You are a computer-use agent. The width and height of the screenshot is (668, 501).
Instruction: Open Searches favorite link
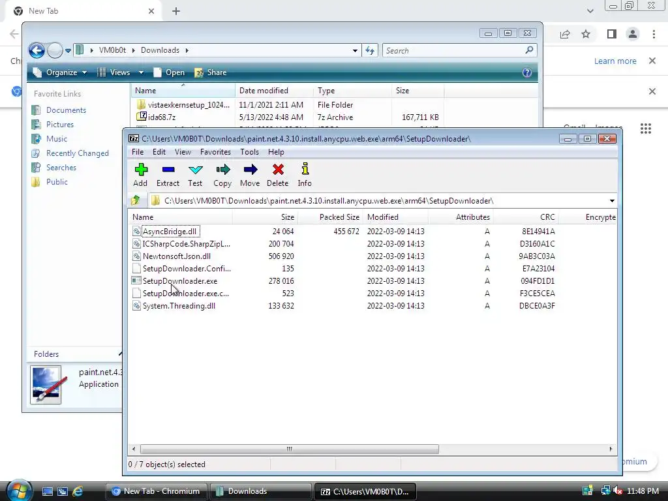coord(61,168)
